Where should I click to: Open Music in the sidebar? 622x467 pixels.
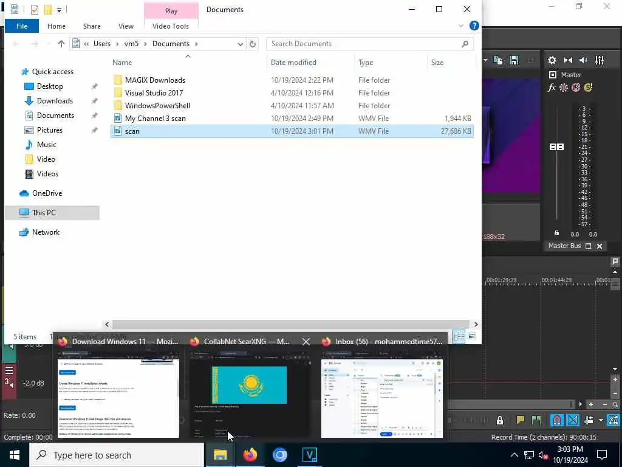(x=46, y=145)
